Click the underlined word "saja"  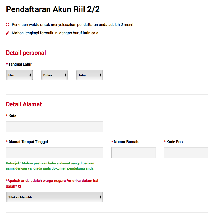(x=95, y=33)
